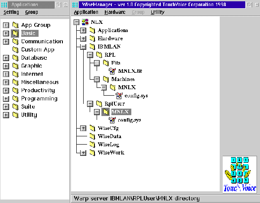Click config.sys file icon under RplUser MNLX
The image size is (260, 203).
pos(112,120)
